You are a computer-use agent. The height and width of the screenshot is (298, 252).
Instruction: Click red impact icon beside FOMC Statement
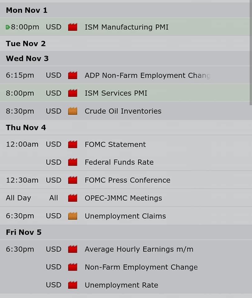tap(73, 144)
